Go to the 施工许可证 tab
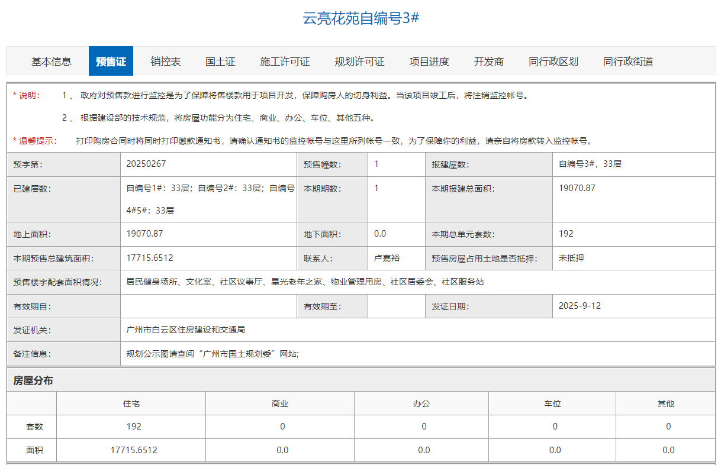This screenshot has height=465, width=721. [x=285, y=62]
